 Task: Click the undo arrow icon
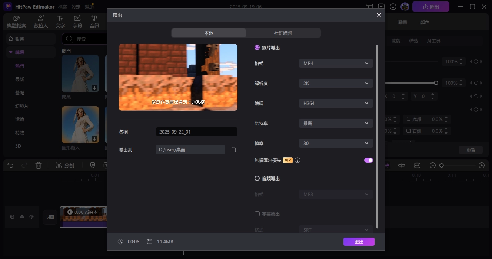[10, 165]
